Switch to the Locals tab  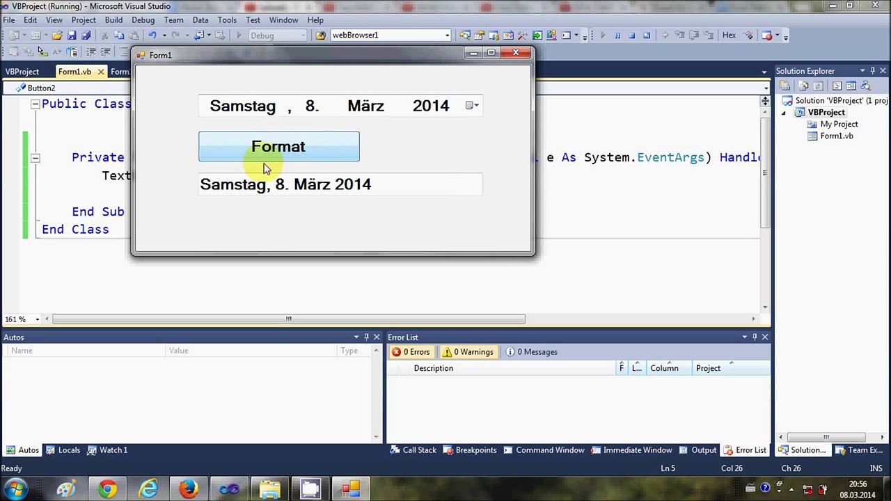[x=63, y=450]
